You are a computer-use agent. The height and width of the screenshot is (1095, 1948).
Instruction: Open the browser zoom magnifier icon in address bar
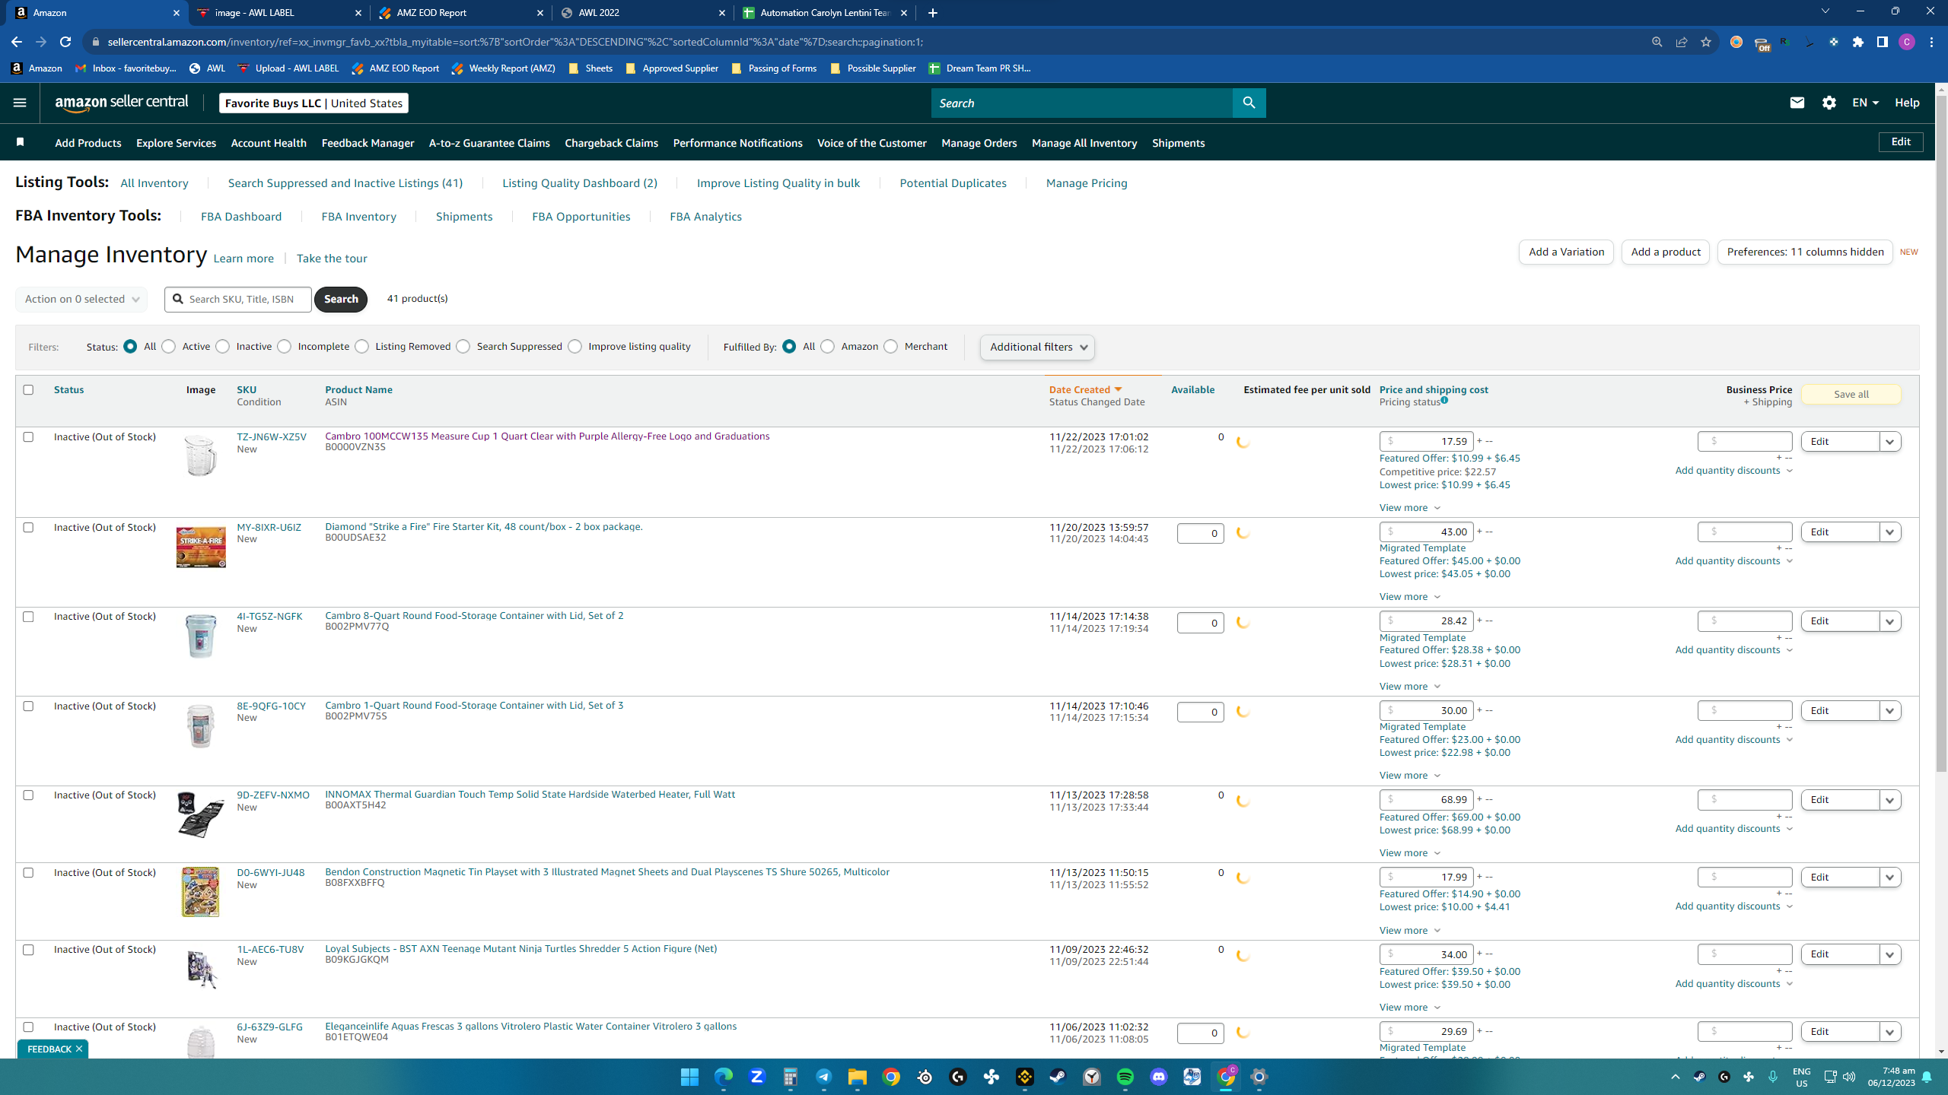1657,42
